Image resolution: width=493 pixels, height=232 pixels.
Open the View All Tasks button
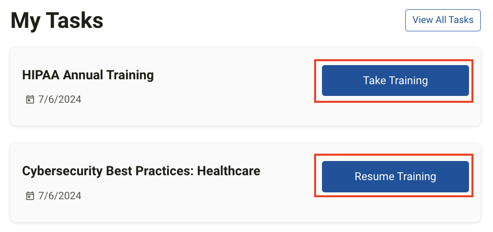443,20
